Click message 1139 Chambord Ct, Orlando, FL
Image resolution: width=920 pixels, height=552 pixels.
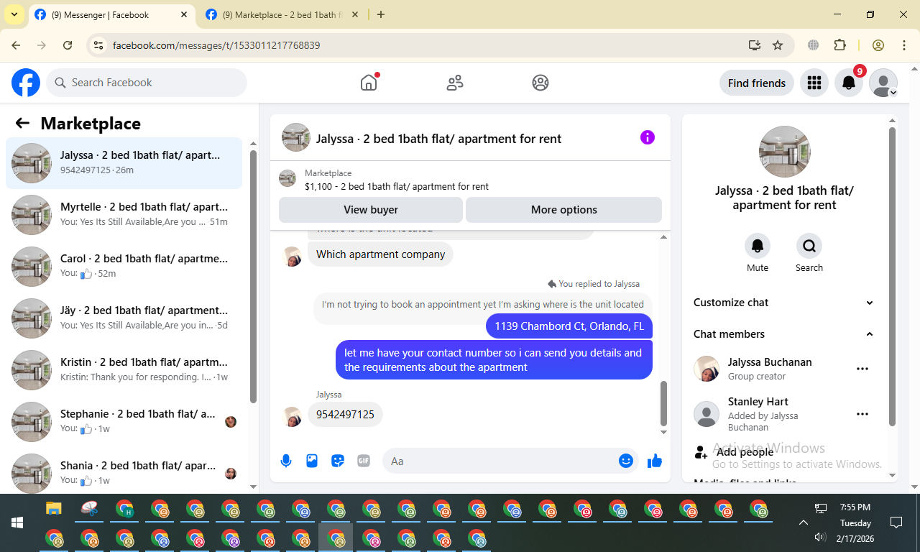pos(569,326)
